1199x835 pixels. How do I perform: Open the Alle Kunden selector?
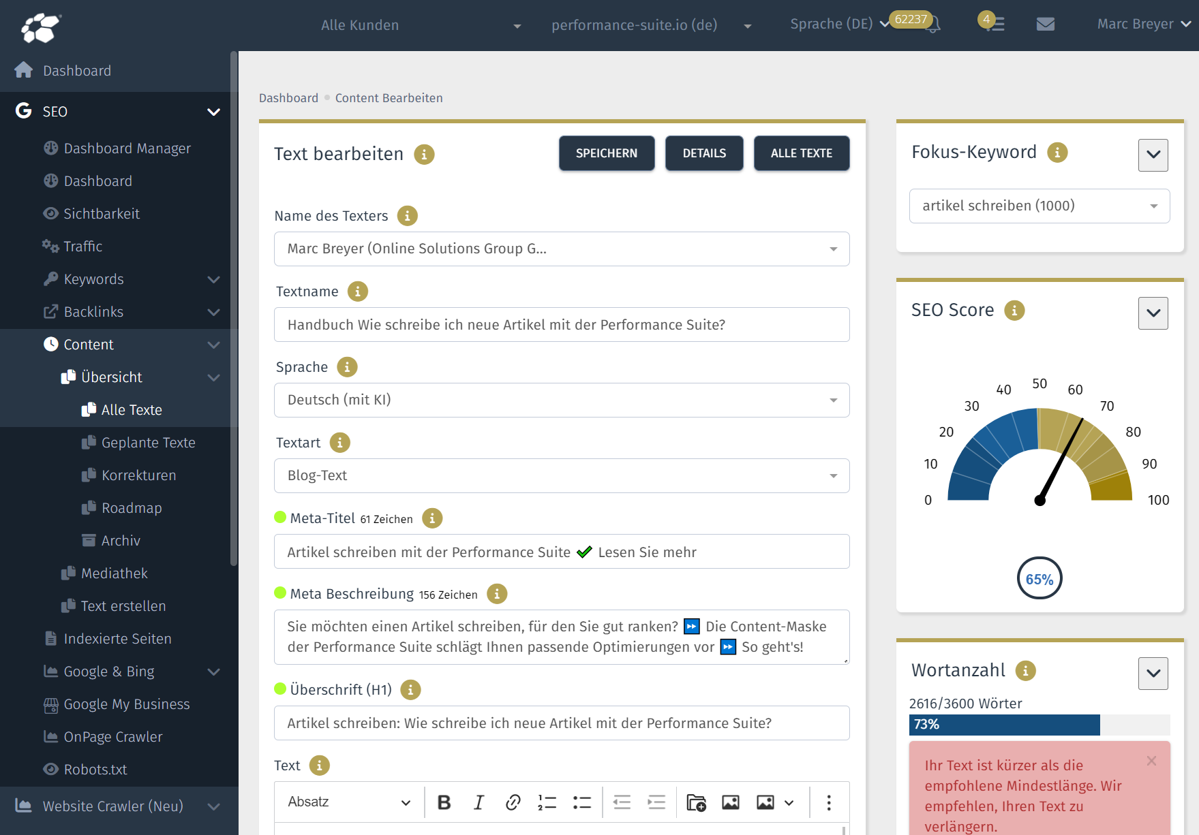click(x=421, y=25)
